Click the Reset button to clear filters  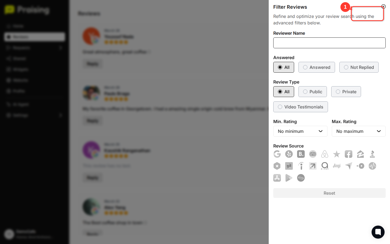tap(329, 193)
